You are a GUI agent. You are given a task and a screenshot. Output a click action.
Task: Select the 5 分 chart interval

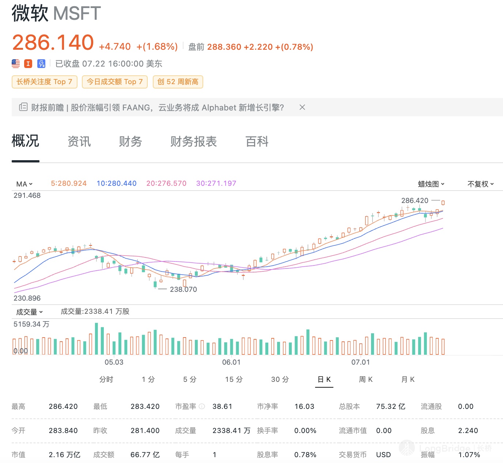(190, 379)
